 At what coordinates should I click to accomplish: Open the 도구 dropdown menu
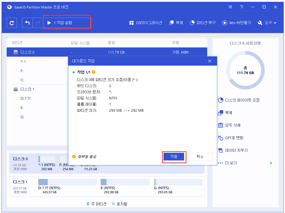click(x=267, y=23)
